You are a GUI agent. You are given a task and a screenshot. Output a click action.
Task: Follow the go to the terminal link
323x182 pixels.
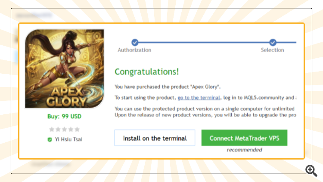click(199, 97)
